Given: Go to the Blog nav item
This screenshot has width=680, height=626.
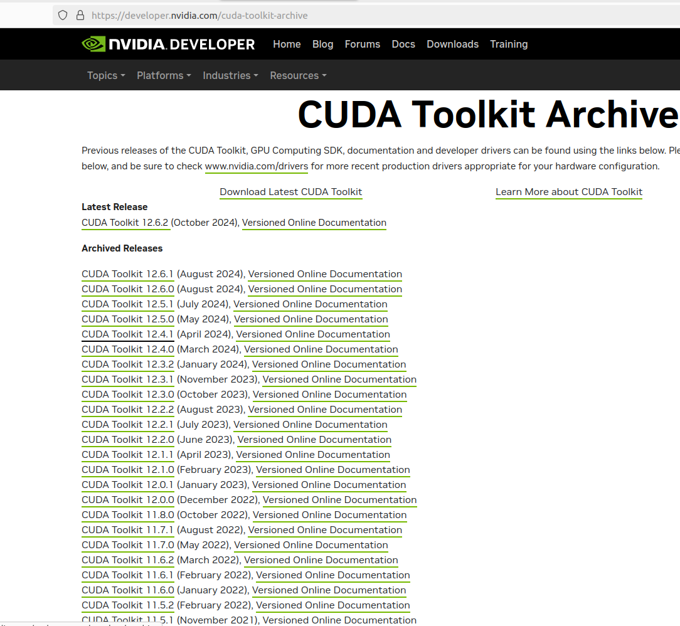Looking at the screenshot, I should (322, 44).
